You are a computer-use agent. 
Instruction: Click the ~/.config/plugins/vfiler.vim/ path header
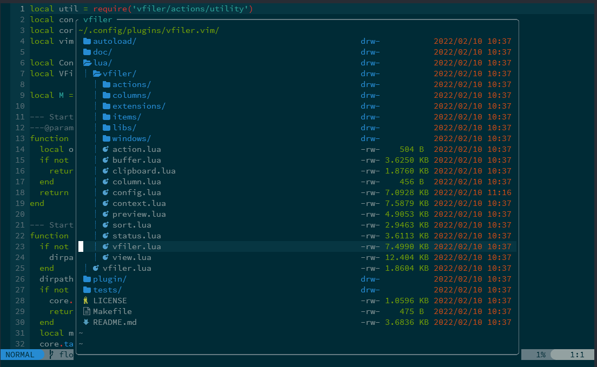pos(149,30)
